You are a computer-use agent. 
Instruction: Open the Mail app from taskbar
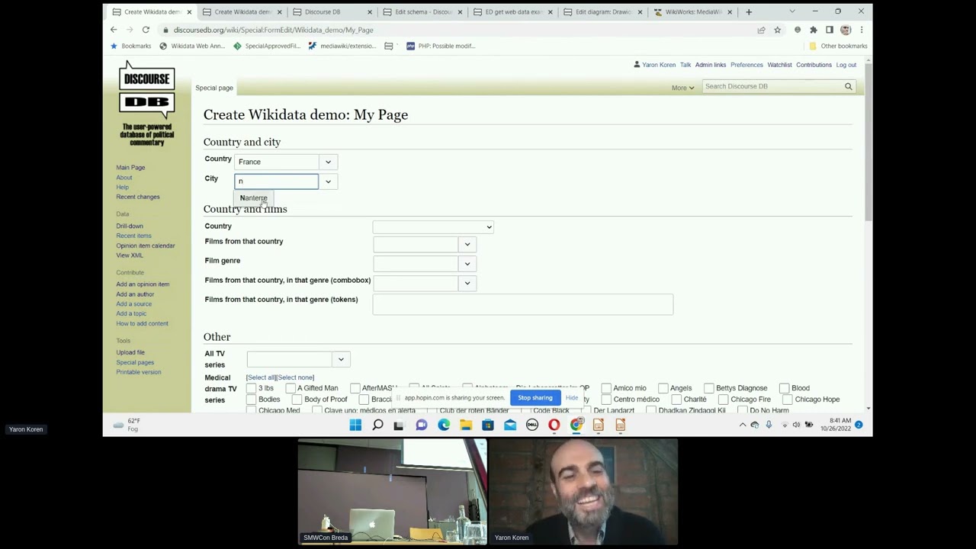(x=510, y=425)
